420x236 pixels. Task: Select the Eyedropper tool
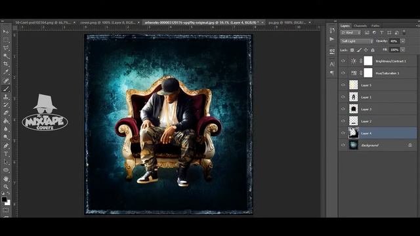tap(6, 72)
